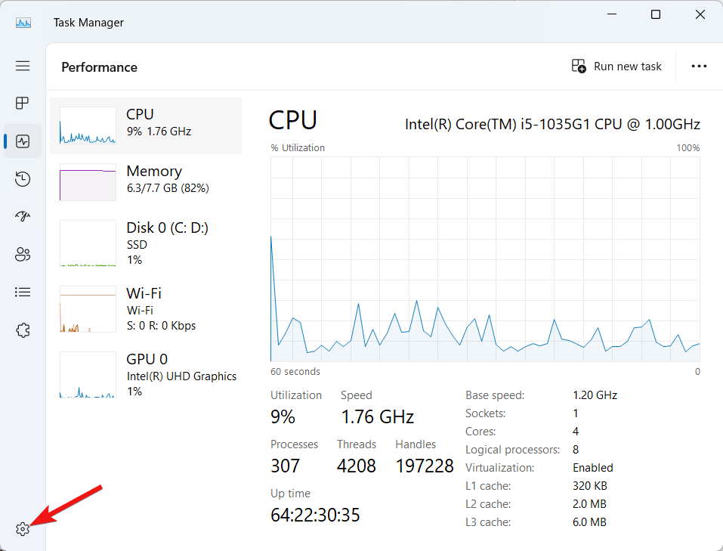The width and height of the screenshot is (723, 551).
Task: Click the Task Manager title bar icon
Action: pyautogui.click(x=23, y=22)
